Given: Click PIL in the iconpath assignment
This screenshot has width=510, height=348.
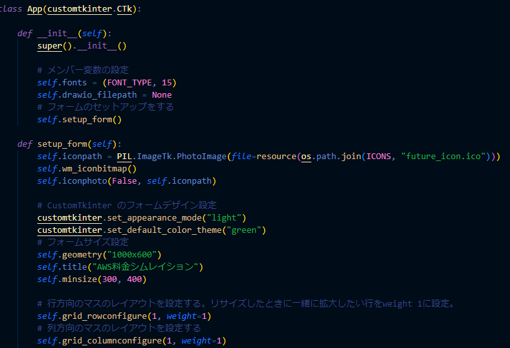Looking at the screenshot, I should click(124, 157).
